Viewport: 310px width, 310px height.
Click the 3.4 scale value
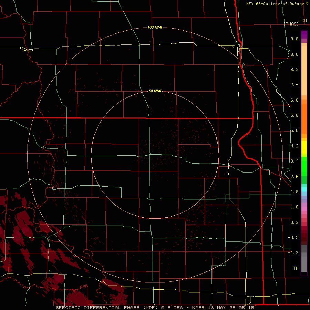pyautogui.click(x=294, y=161)
